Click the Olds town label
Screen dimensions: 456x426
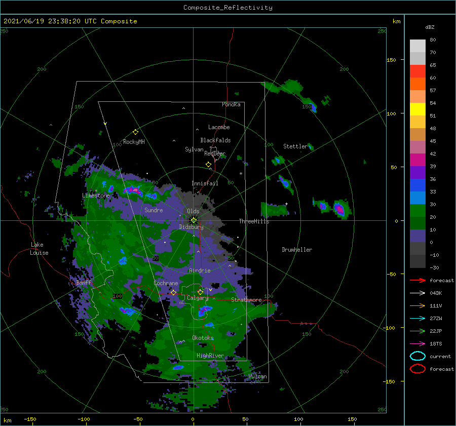tap(193, 211)
